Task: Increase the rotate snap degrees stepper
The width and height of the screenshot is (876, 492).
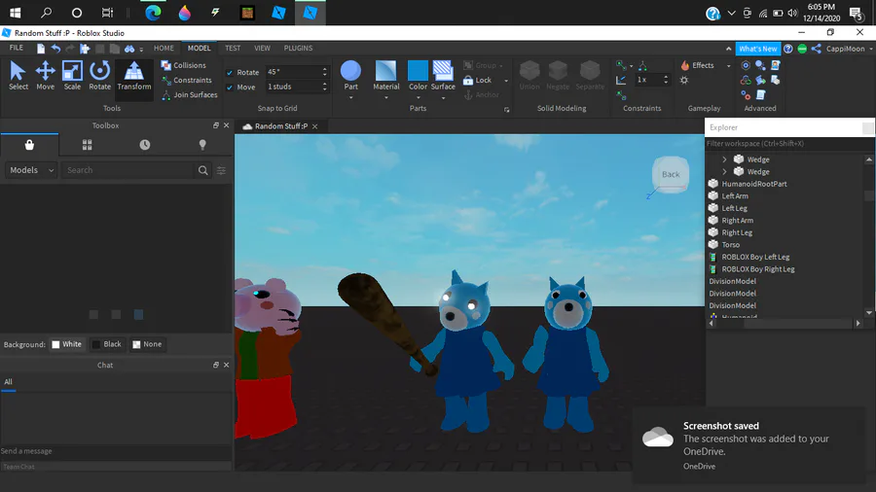Action: 324,69
